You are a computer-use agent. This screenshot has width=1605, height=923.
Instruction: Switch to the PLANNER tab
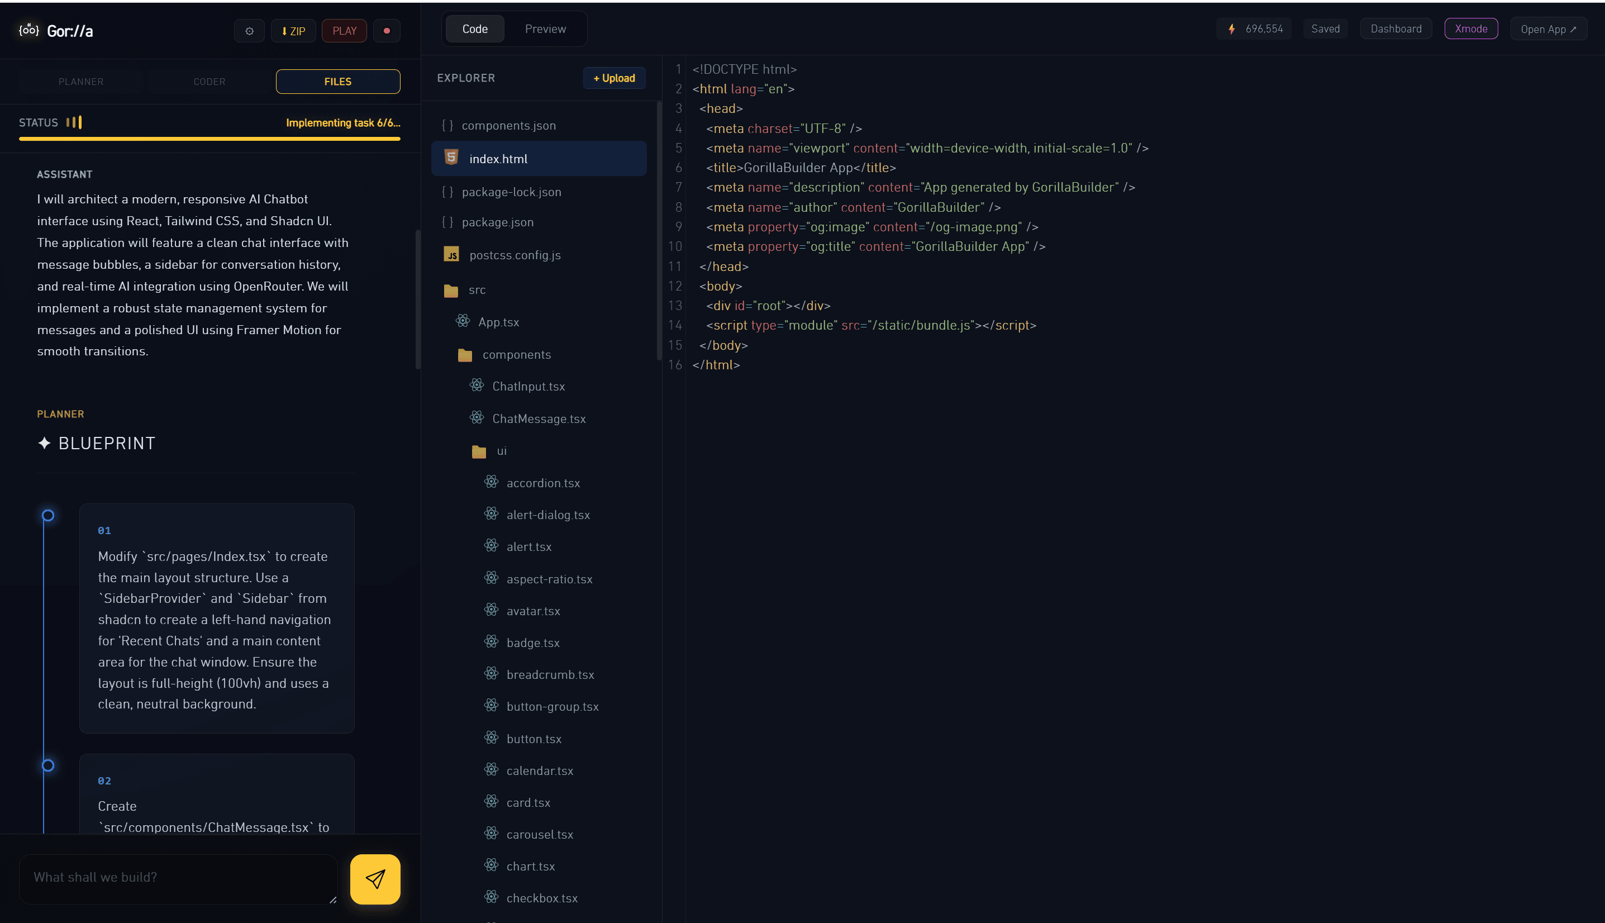[x=81, y=82]
